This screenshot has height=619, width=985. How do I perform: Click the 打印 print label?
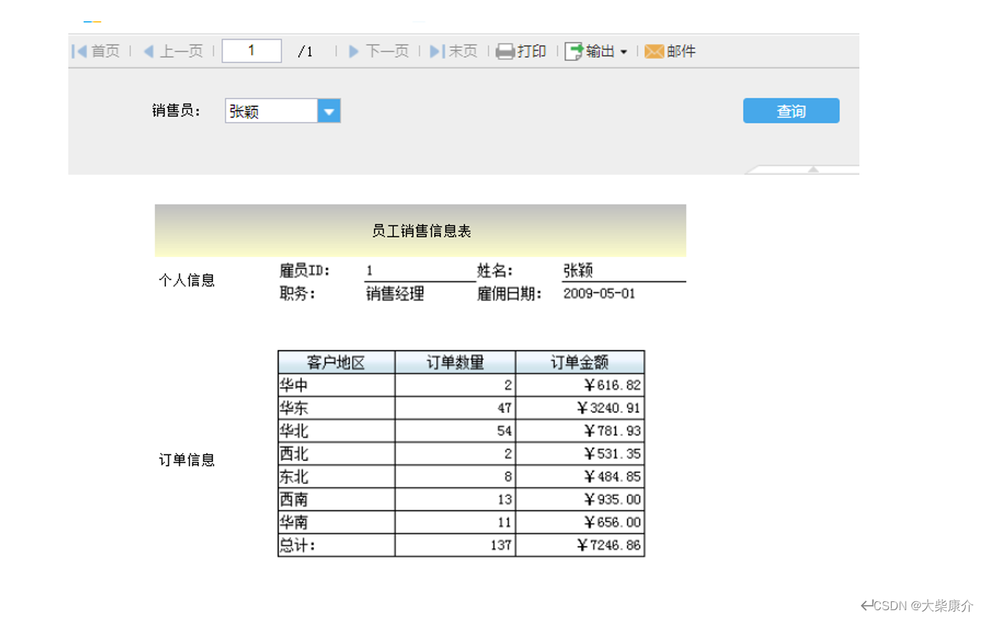[x=530, y=51]
